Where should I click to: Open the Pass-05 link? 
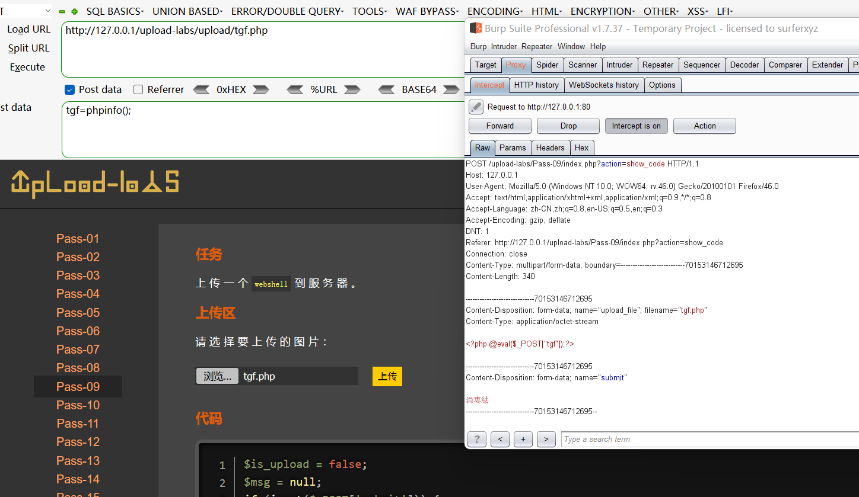pyautogui.click(x=78, y=313)
